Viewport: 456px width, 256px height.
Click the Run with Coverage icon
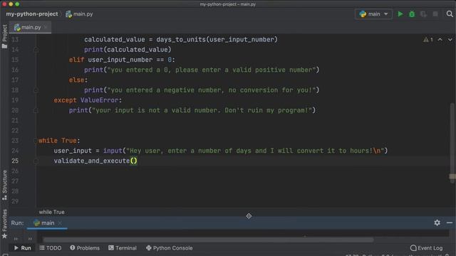(423, 14)
